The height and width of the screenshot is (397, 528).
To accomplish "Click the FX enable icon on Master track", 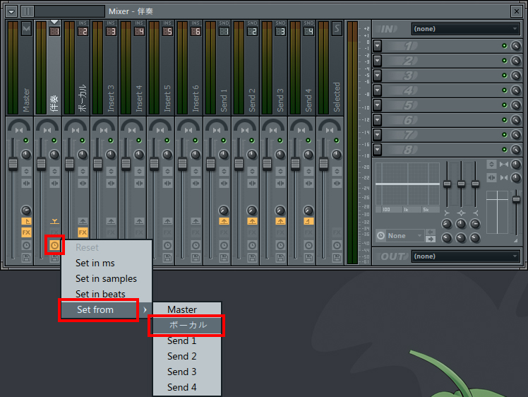I will coord(26,232).
